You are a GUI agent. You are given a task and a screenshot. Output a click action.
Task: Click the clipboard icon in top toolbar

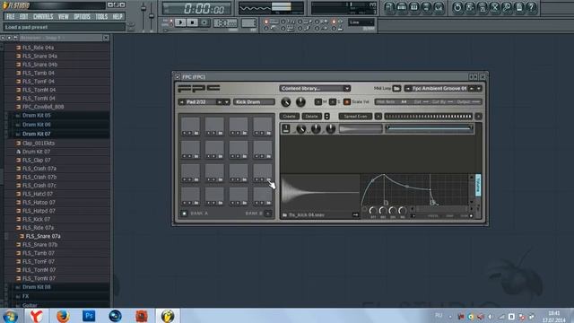tap(519, 7)
